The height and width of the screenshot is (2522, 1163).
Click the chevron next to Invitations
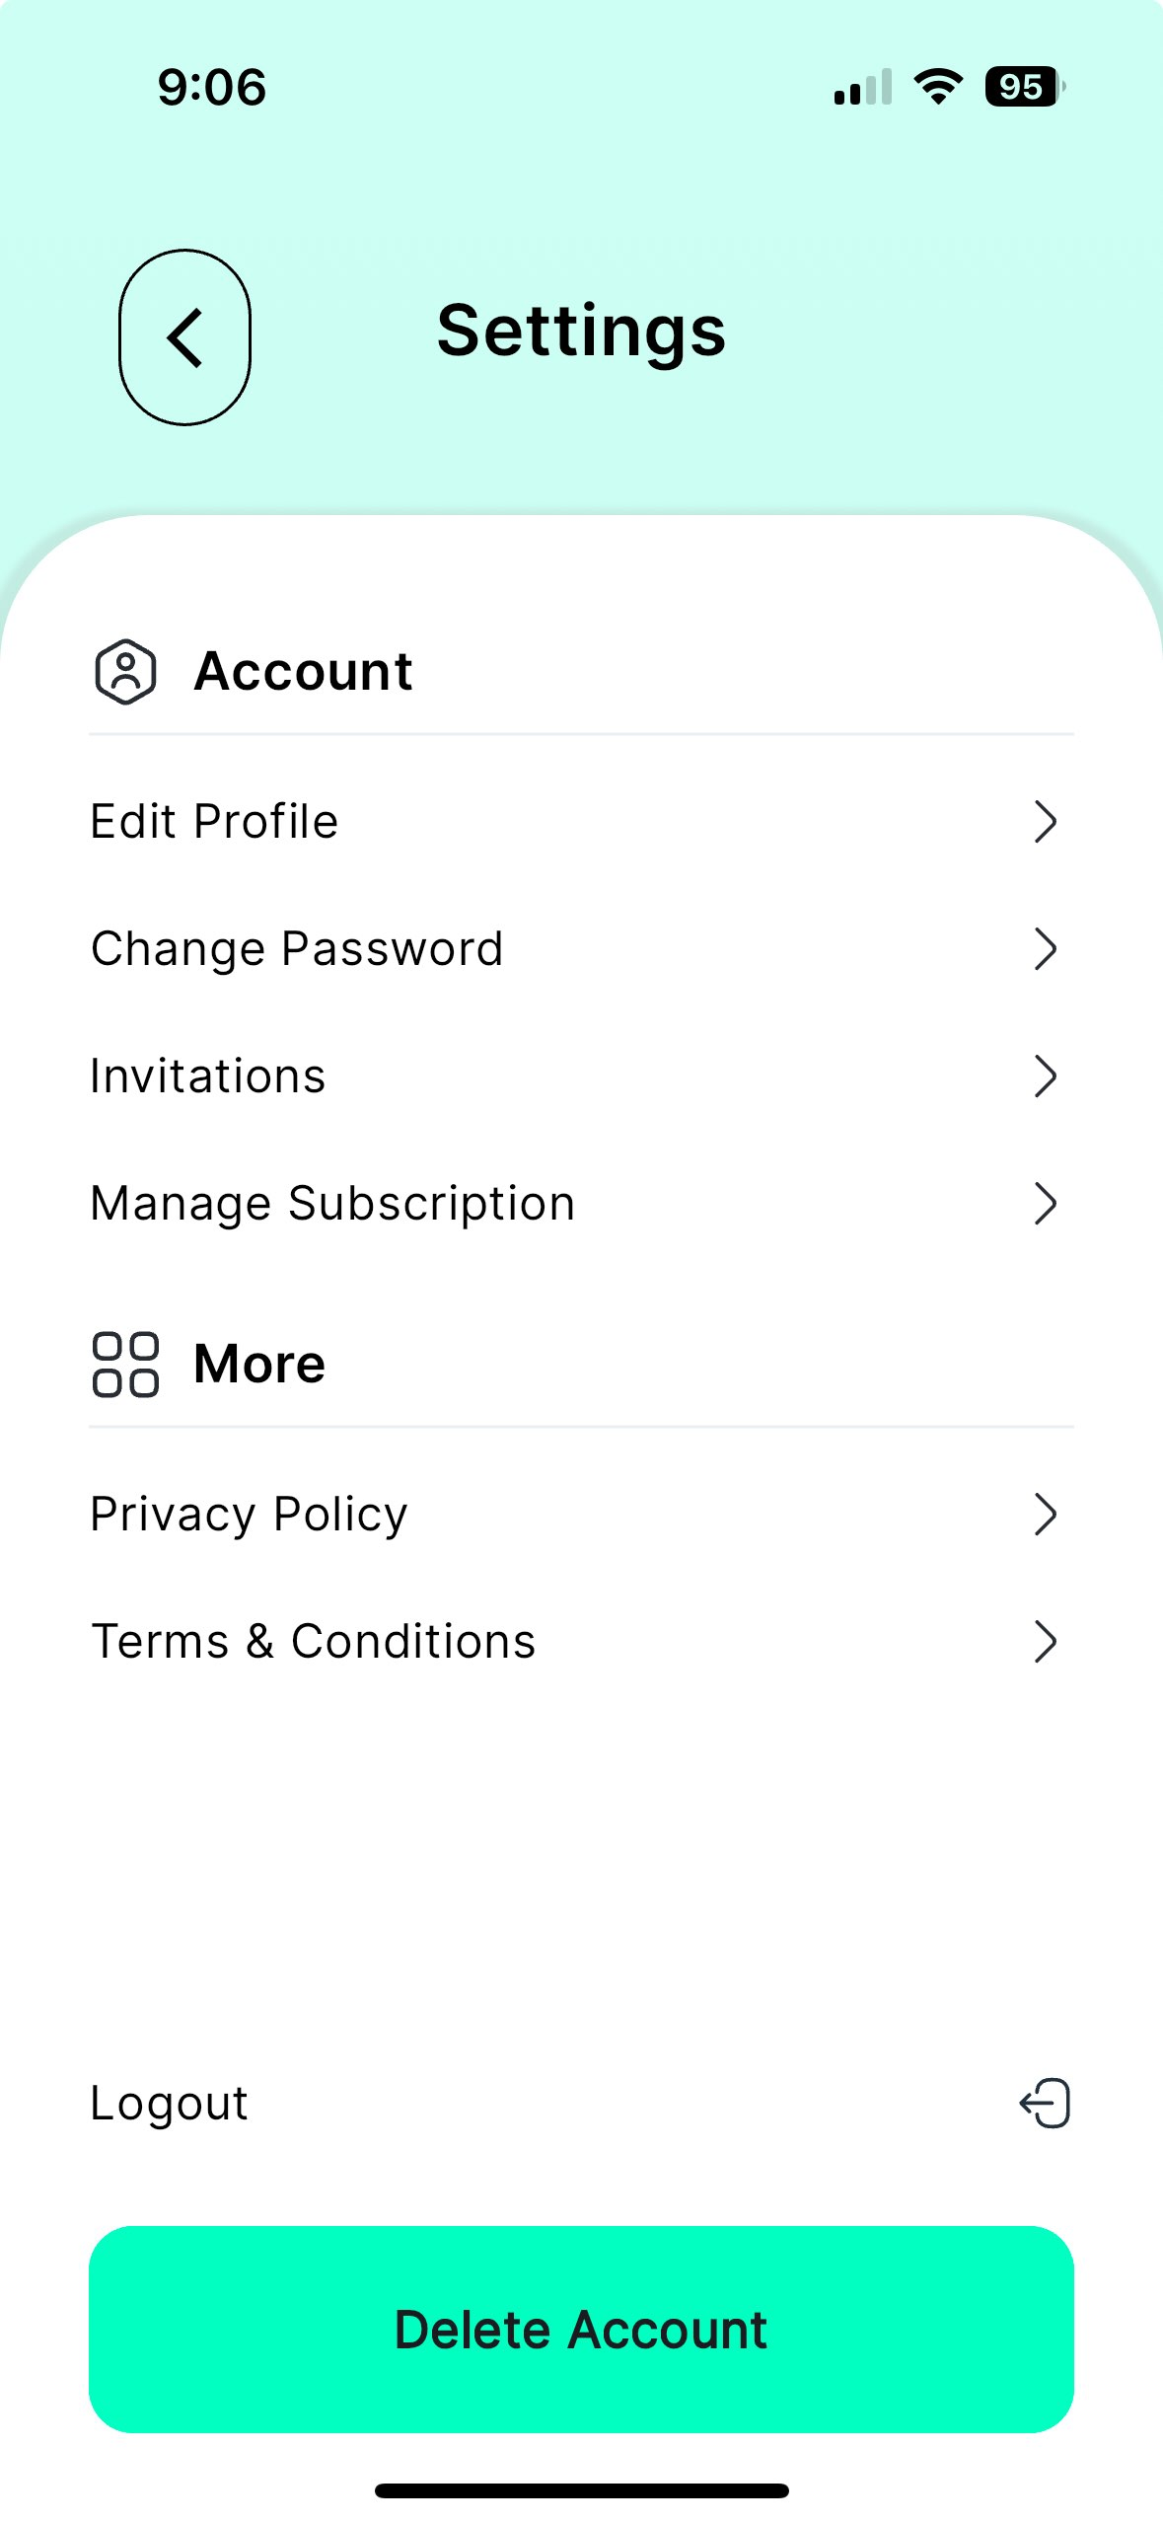tap(1046, 1076)
